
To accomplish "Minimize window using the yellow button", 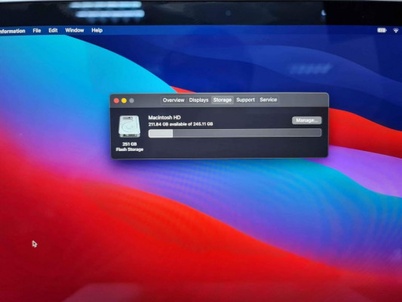I will pyautogui.click(x=124, y=100).
